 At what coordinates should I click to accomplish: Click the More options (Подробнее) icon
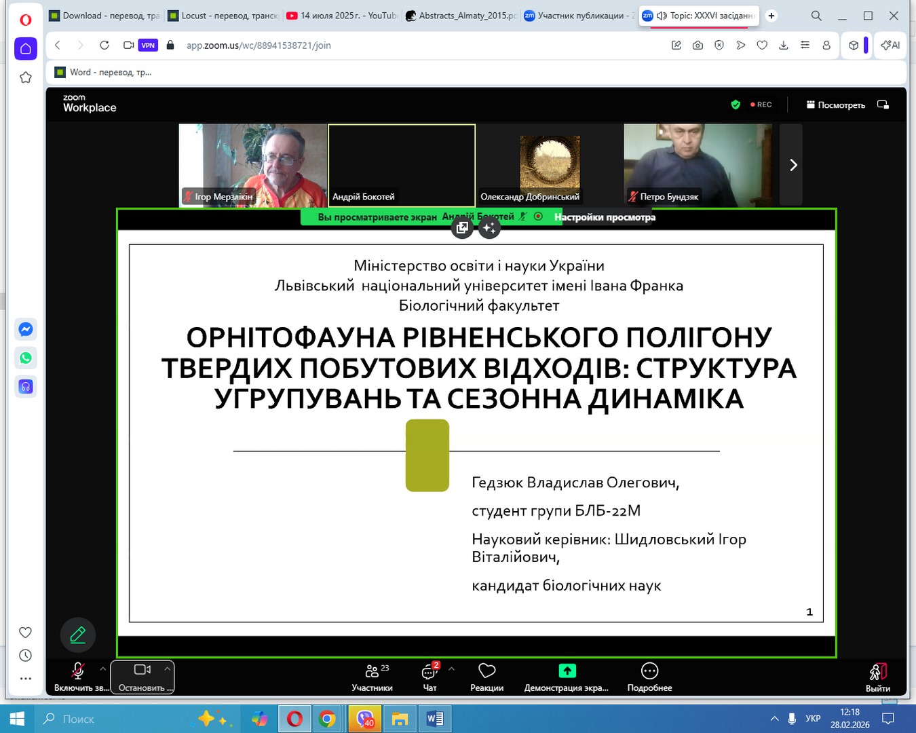coord(649,671)
